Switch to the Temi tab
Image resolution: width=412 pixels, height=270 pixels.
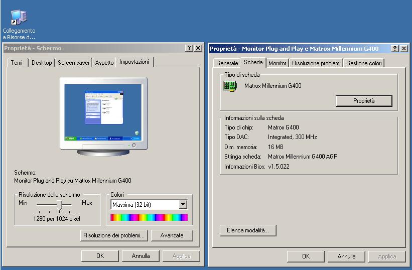(17, 63)
